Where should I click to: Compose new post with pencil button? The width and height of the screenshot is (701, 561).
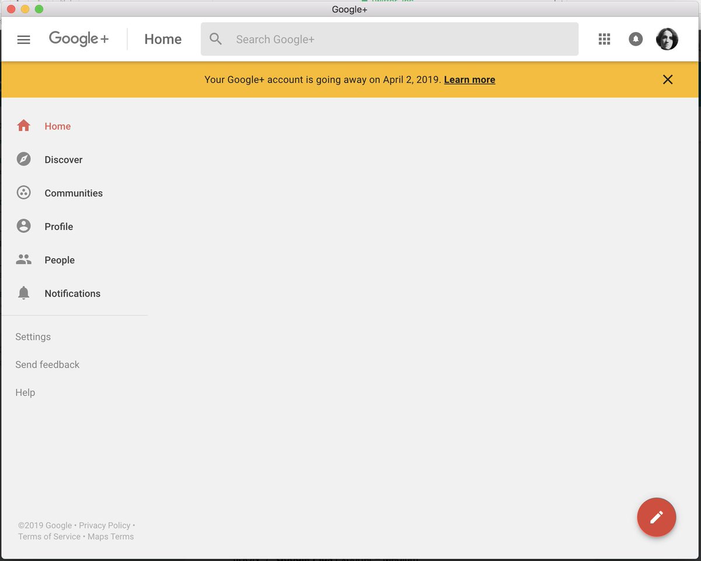(657, 517)
